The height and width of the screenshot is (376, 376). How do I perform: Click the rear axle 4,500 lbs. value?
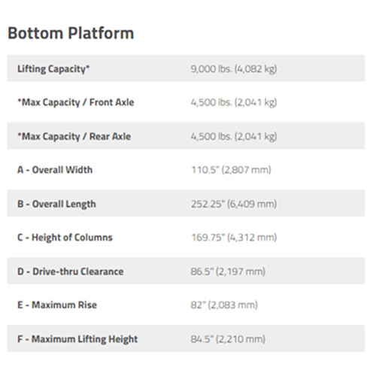234,136
